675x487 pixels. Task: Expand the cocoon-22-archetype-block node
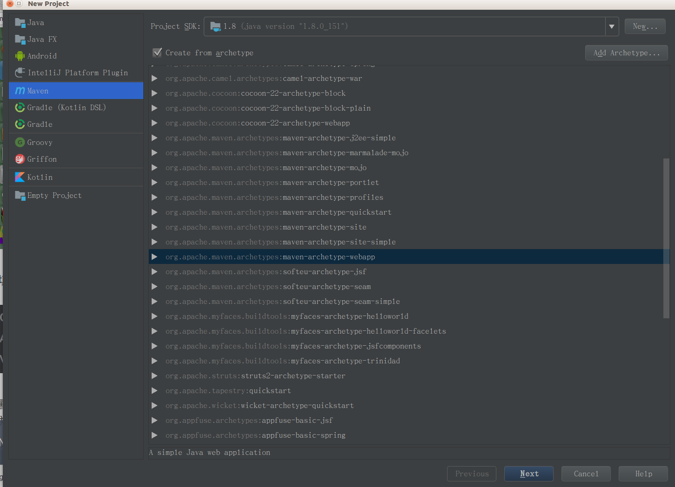coord(154,93)
